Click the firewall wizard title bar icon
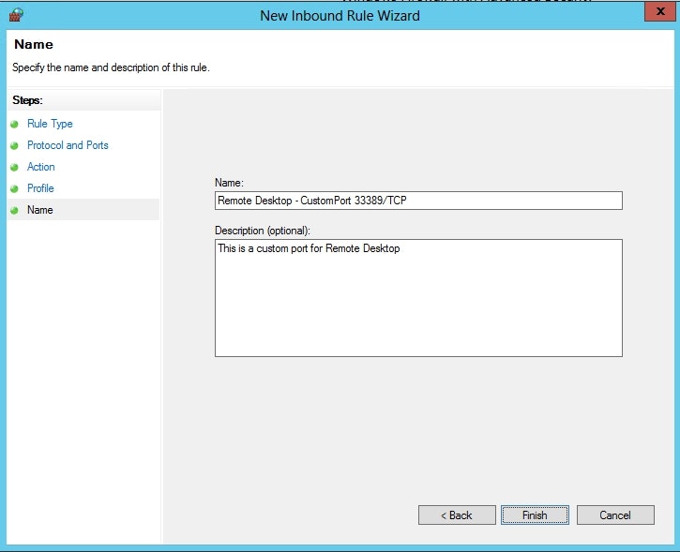680x552 pixels. point(16,15)
